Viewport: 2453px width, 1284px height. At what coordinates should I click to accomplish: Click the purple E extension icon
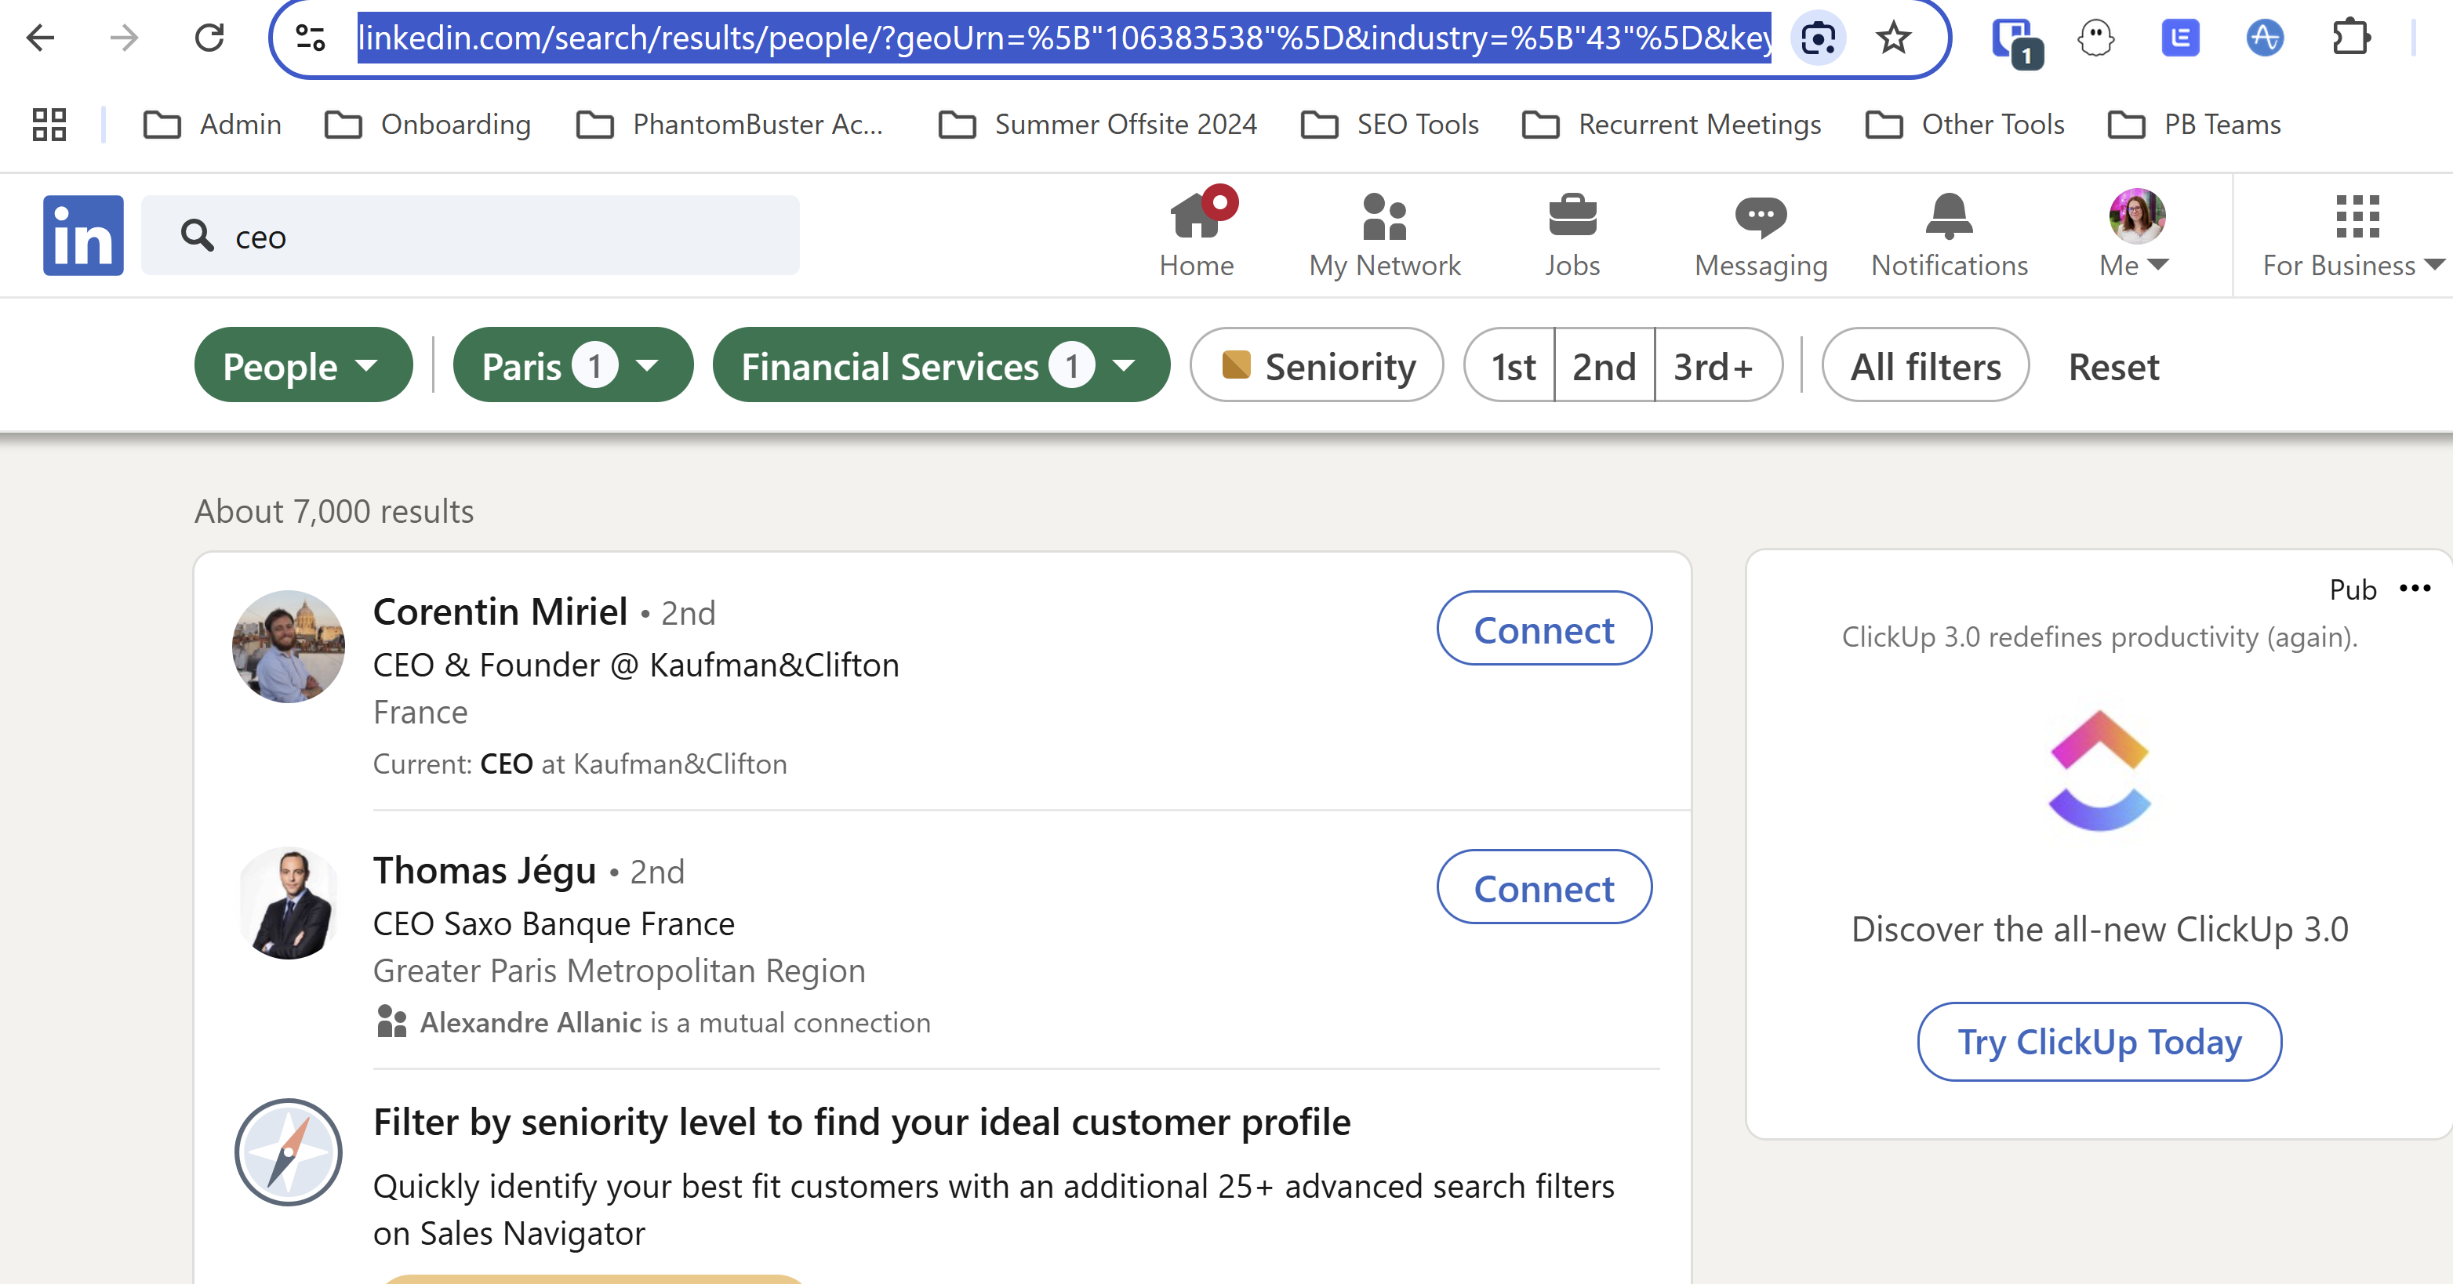(x=2180, y=38)
